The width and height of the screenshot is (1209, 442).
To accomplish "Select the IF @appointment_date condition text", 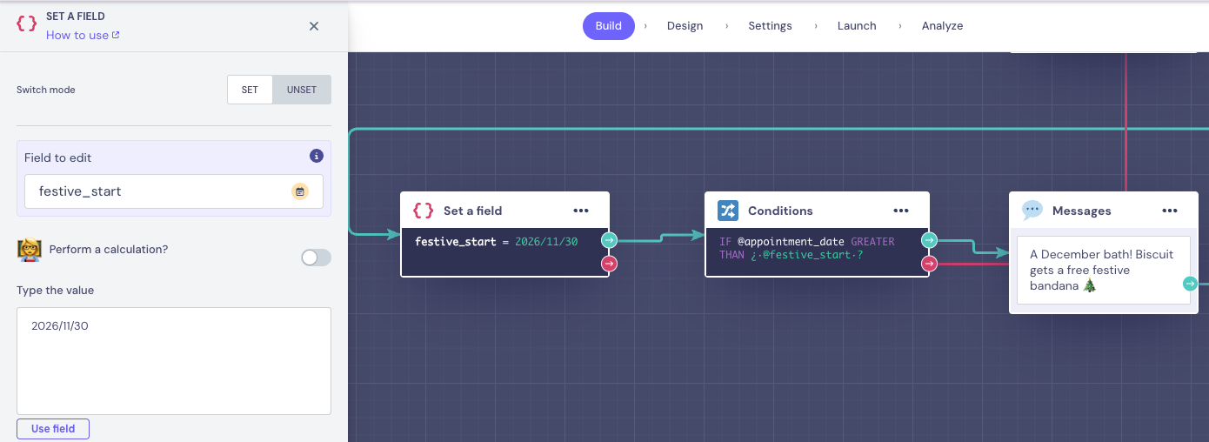I will 806,248.
